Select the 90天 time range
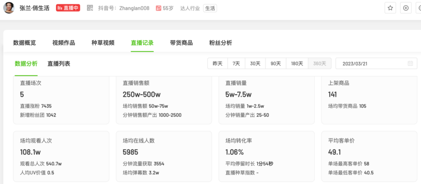 click(x=276, y=64)
